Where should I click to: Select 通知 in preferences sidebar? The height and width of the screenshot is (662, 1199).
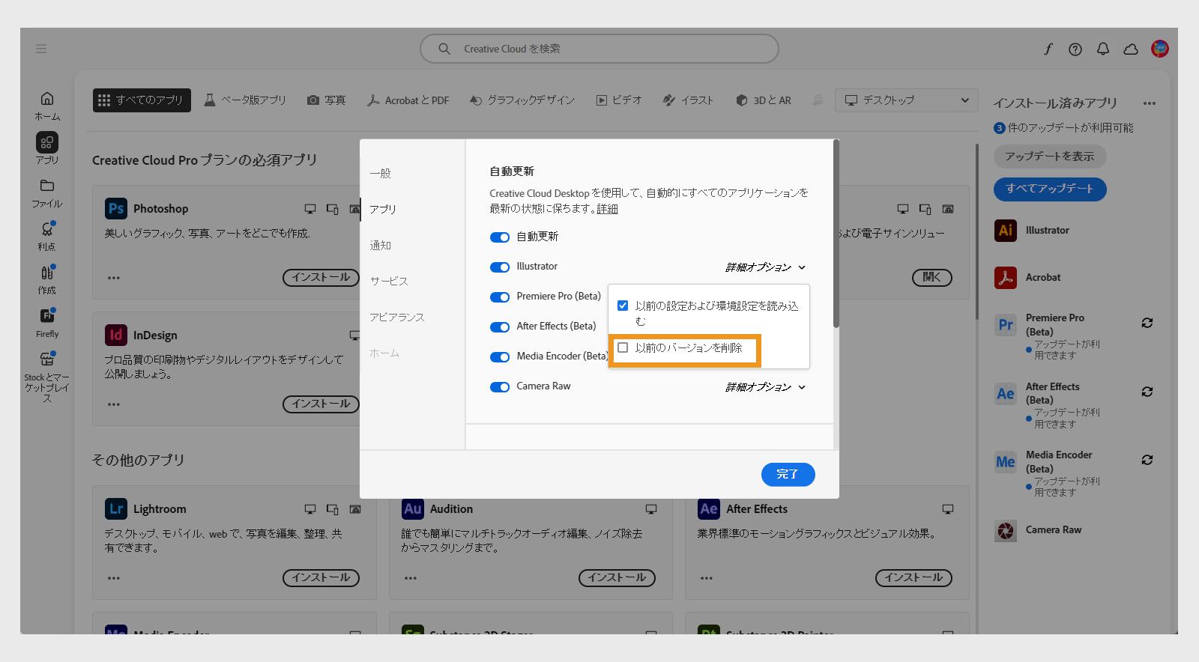[x=381, y=245]
